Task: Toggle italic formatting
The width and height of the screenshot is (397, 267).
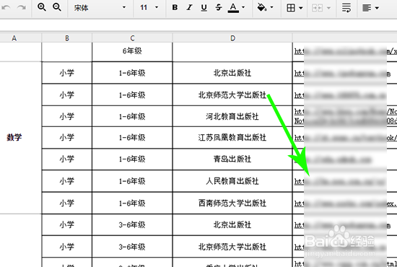Action: click(189, 8)
